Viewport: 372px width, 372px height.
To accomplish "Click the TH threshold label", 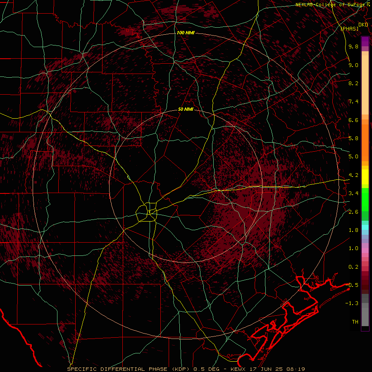I will pyautogui.click(x=355, y=322).
